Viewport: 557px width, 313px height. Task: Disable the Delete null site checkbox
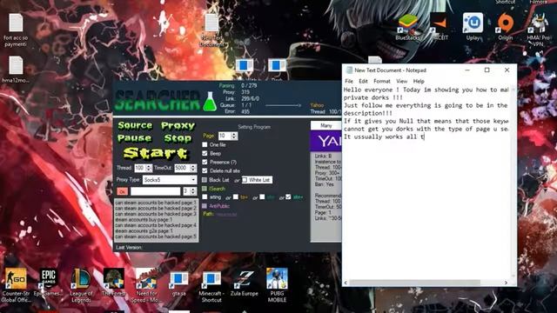click(205, 170)
